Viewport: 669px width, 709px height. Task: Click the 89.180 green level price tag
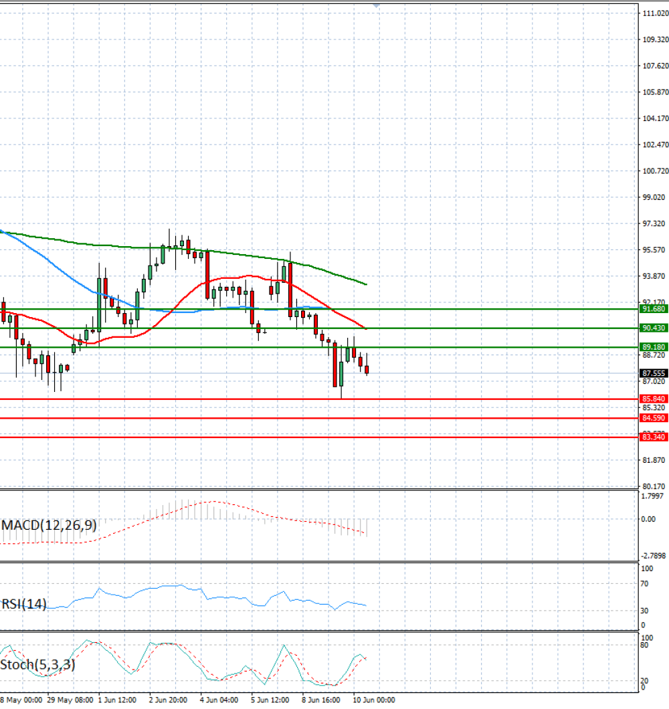coord(654,347)
